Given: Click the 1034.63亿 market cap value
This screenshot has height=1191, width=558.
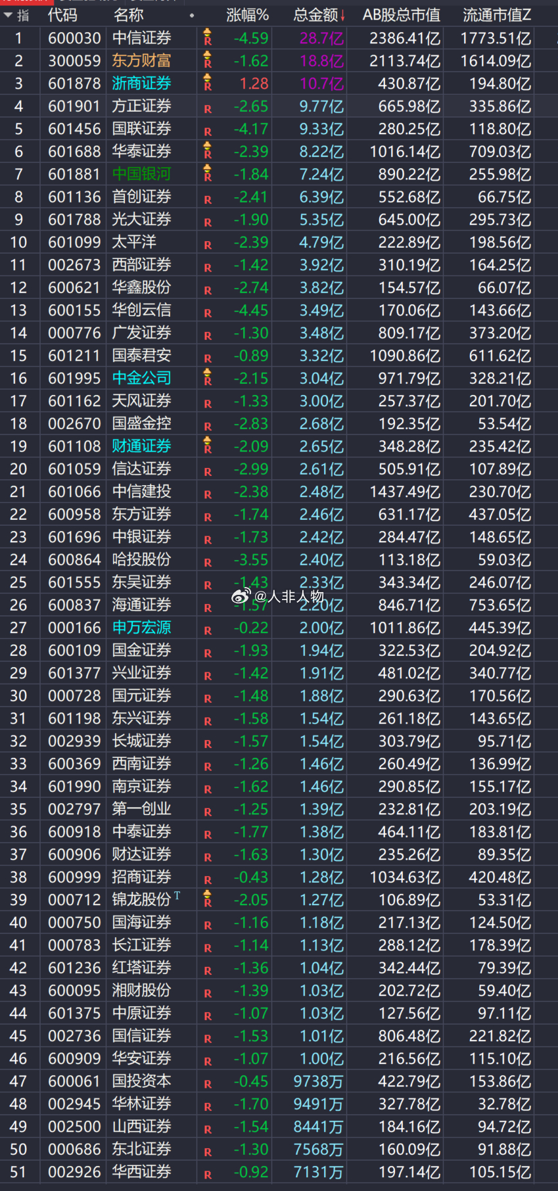Looking at the screenshot, I should 405,877.
